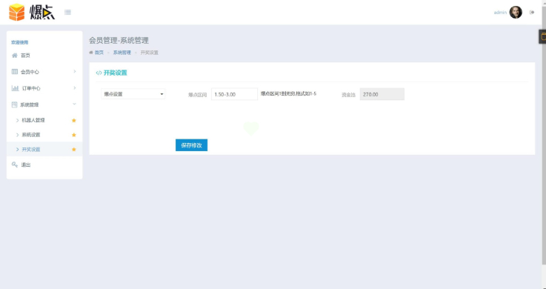Expand the 会员中心 chevron
546x289 pixels.
click(x=75, y=71)
